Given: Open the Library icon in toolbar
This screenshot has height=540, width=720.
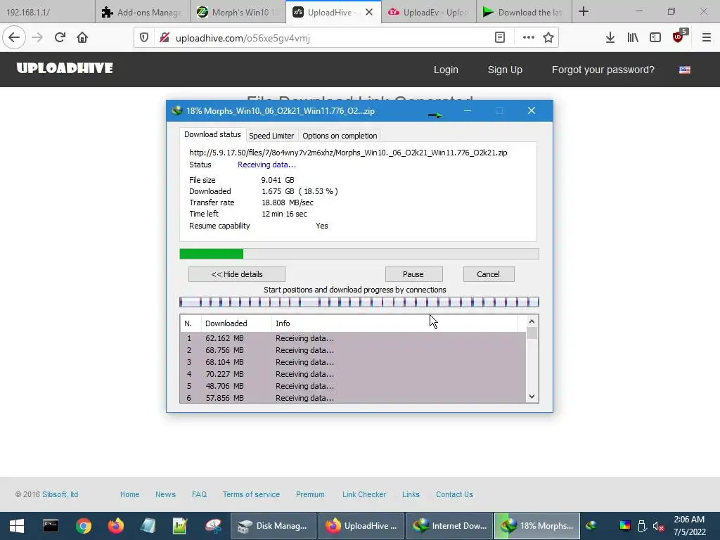Looking at the screenshot, I should click(x=633, y=38).
